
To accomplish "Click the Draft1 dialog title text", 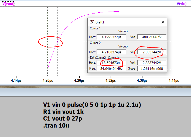I will click(x=100, y=22).
